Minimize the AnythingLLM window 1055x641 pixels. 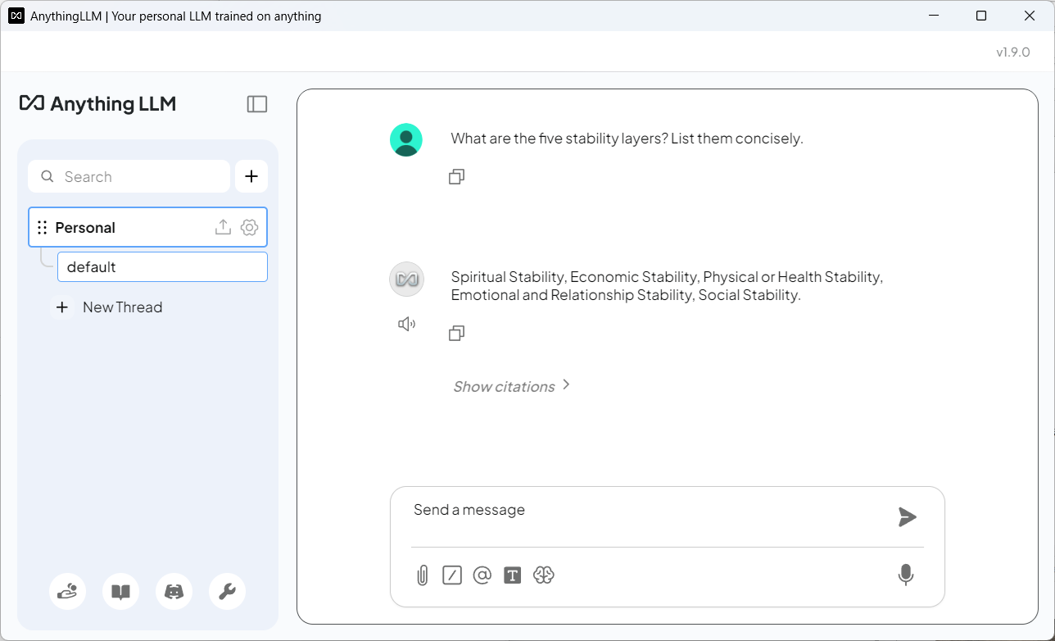tap(934, 16)
